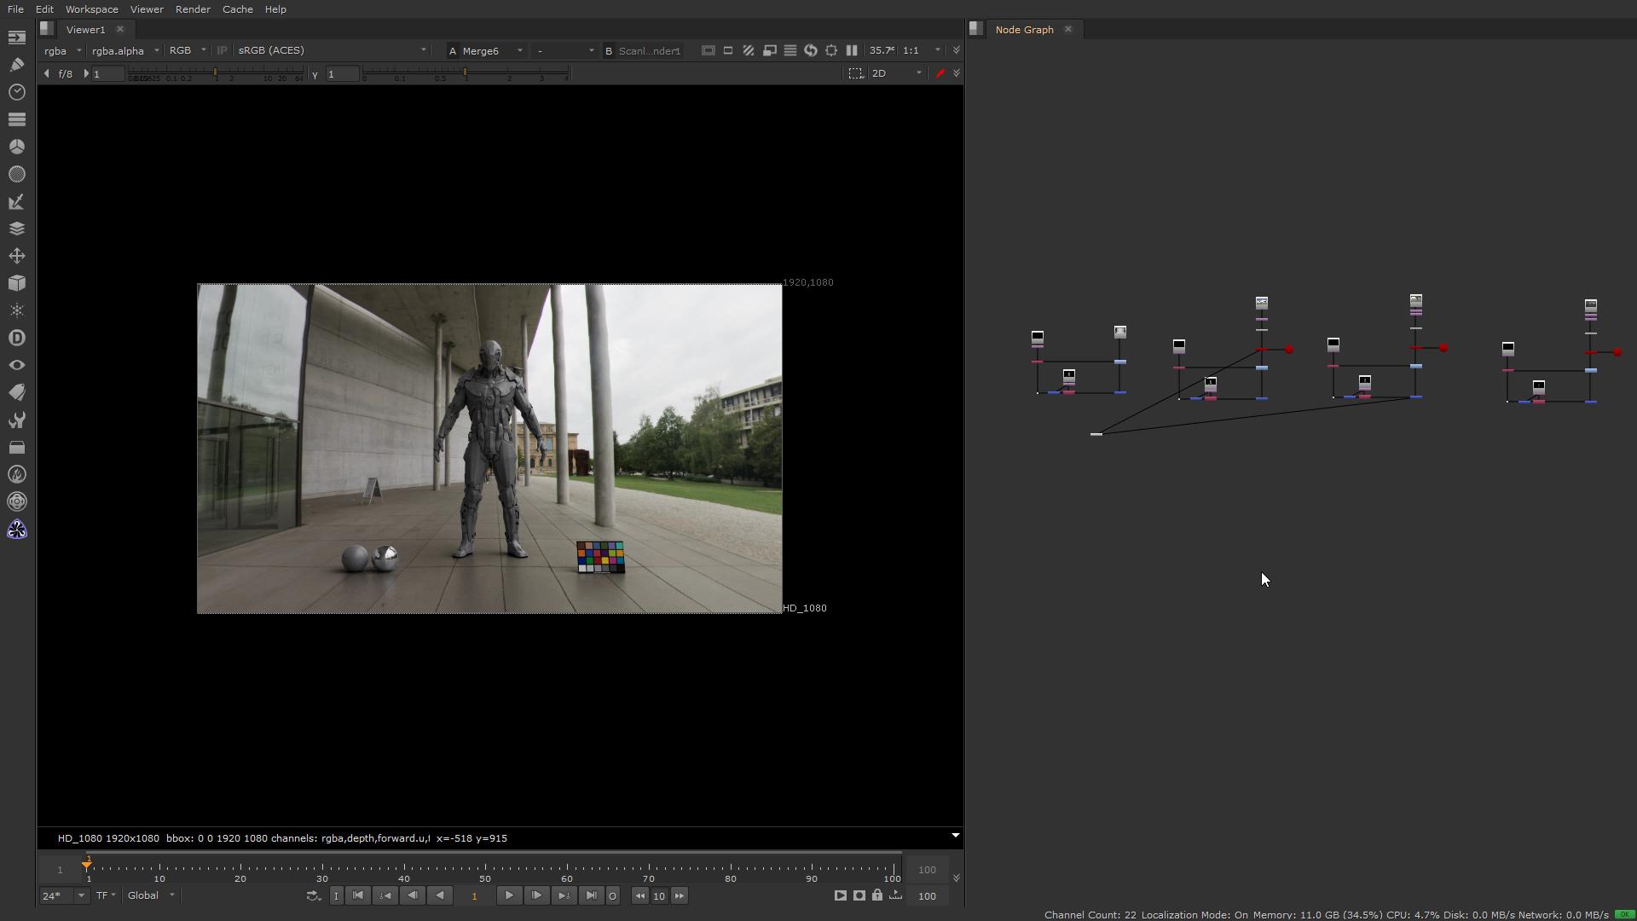Open the Time nodes menu (clock icon)

pyautogui.click(x=16, y=92)
